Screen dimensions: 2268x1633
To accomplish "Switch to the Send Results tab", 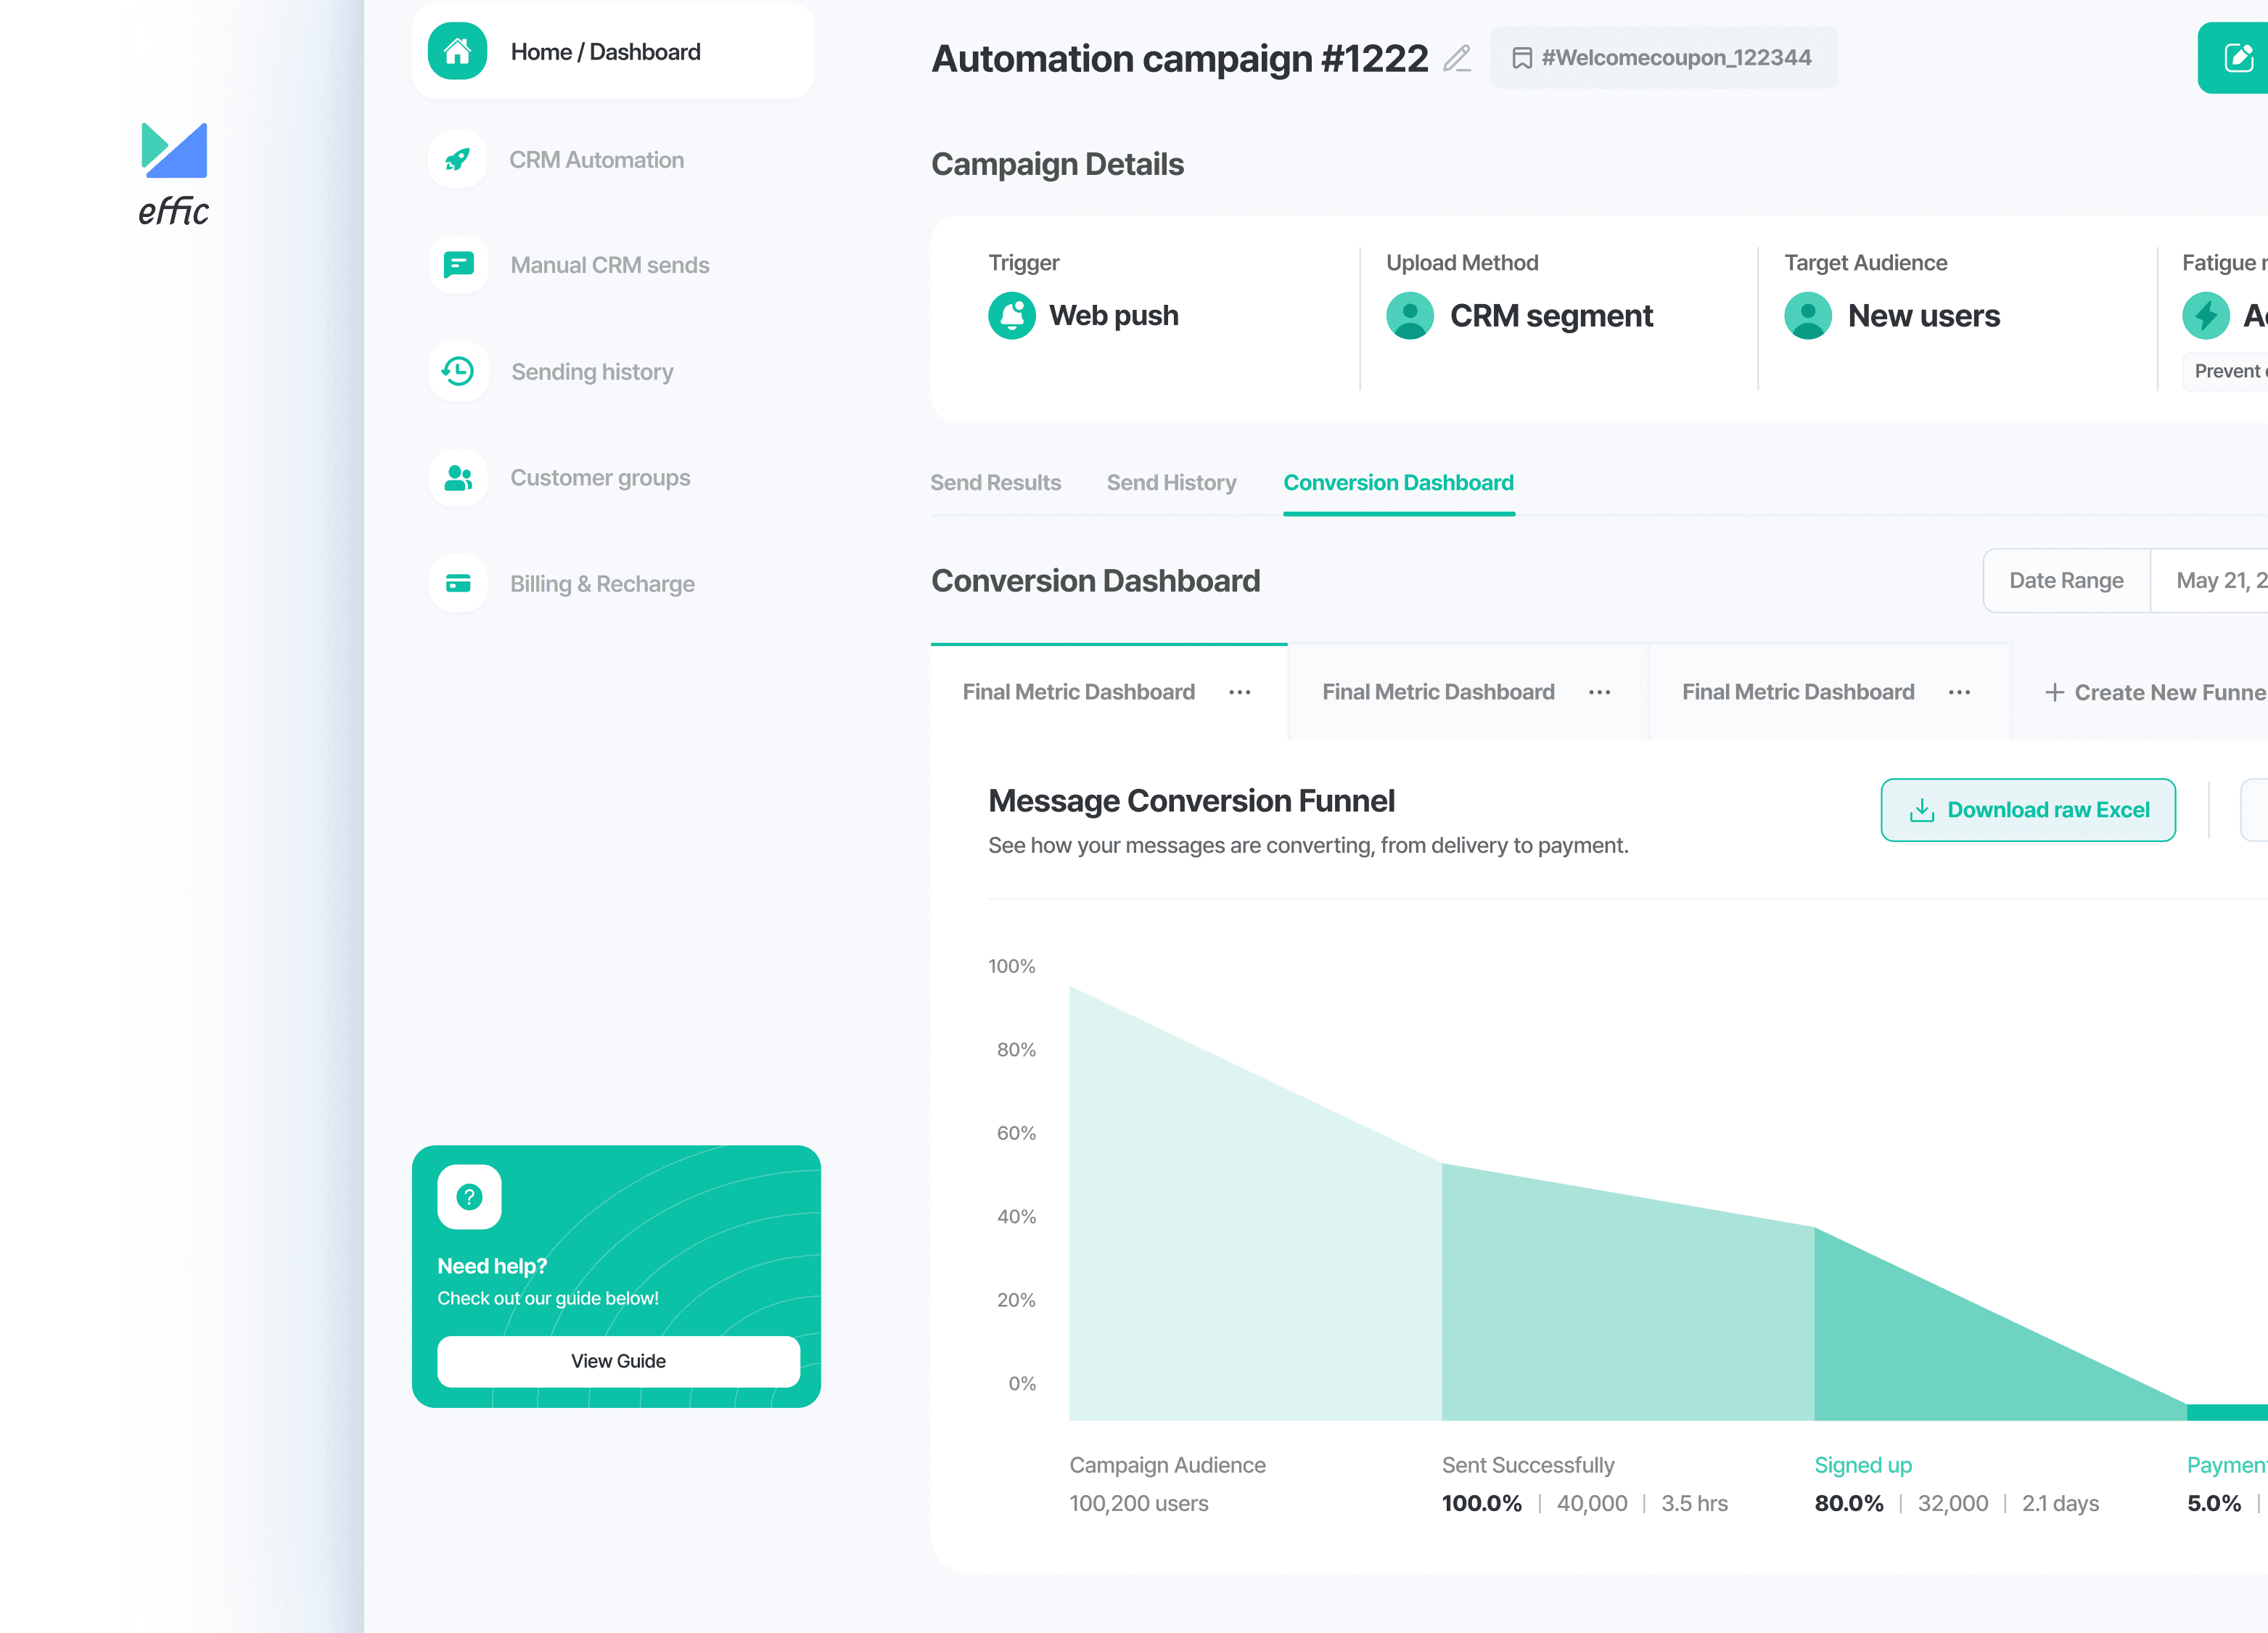I will (995, 483).
